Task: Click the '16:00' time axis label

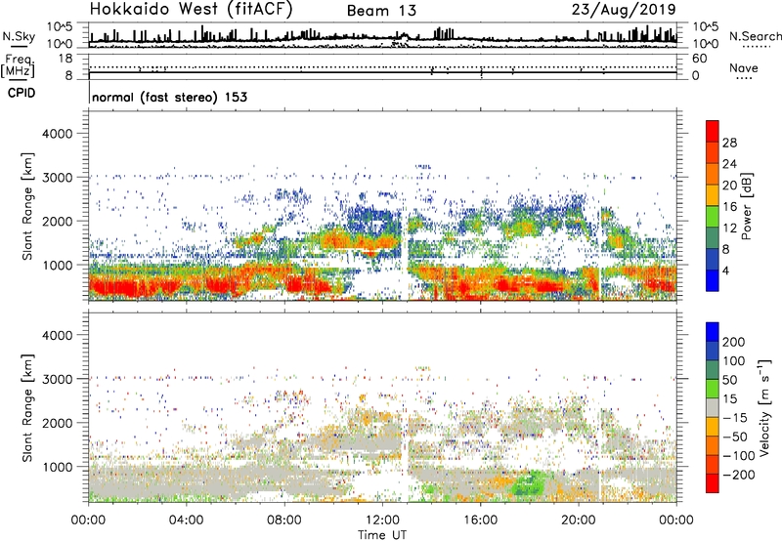Action: (480, 520)
